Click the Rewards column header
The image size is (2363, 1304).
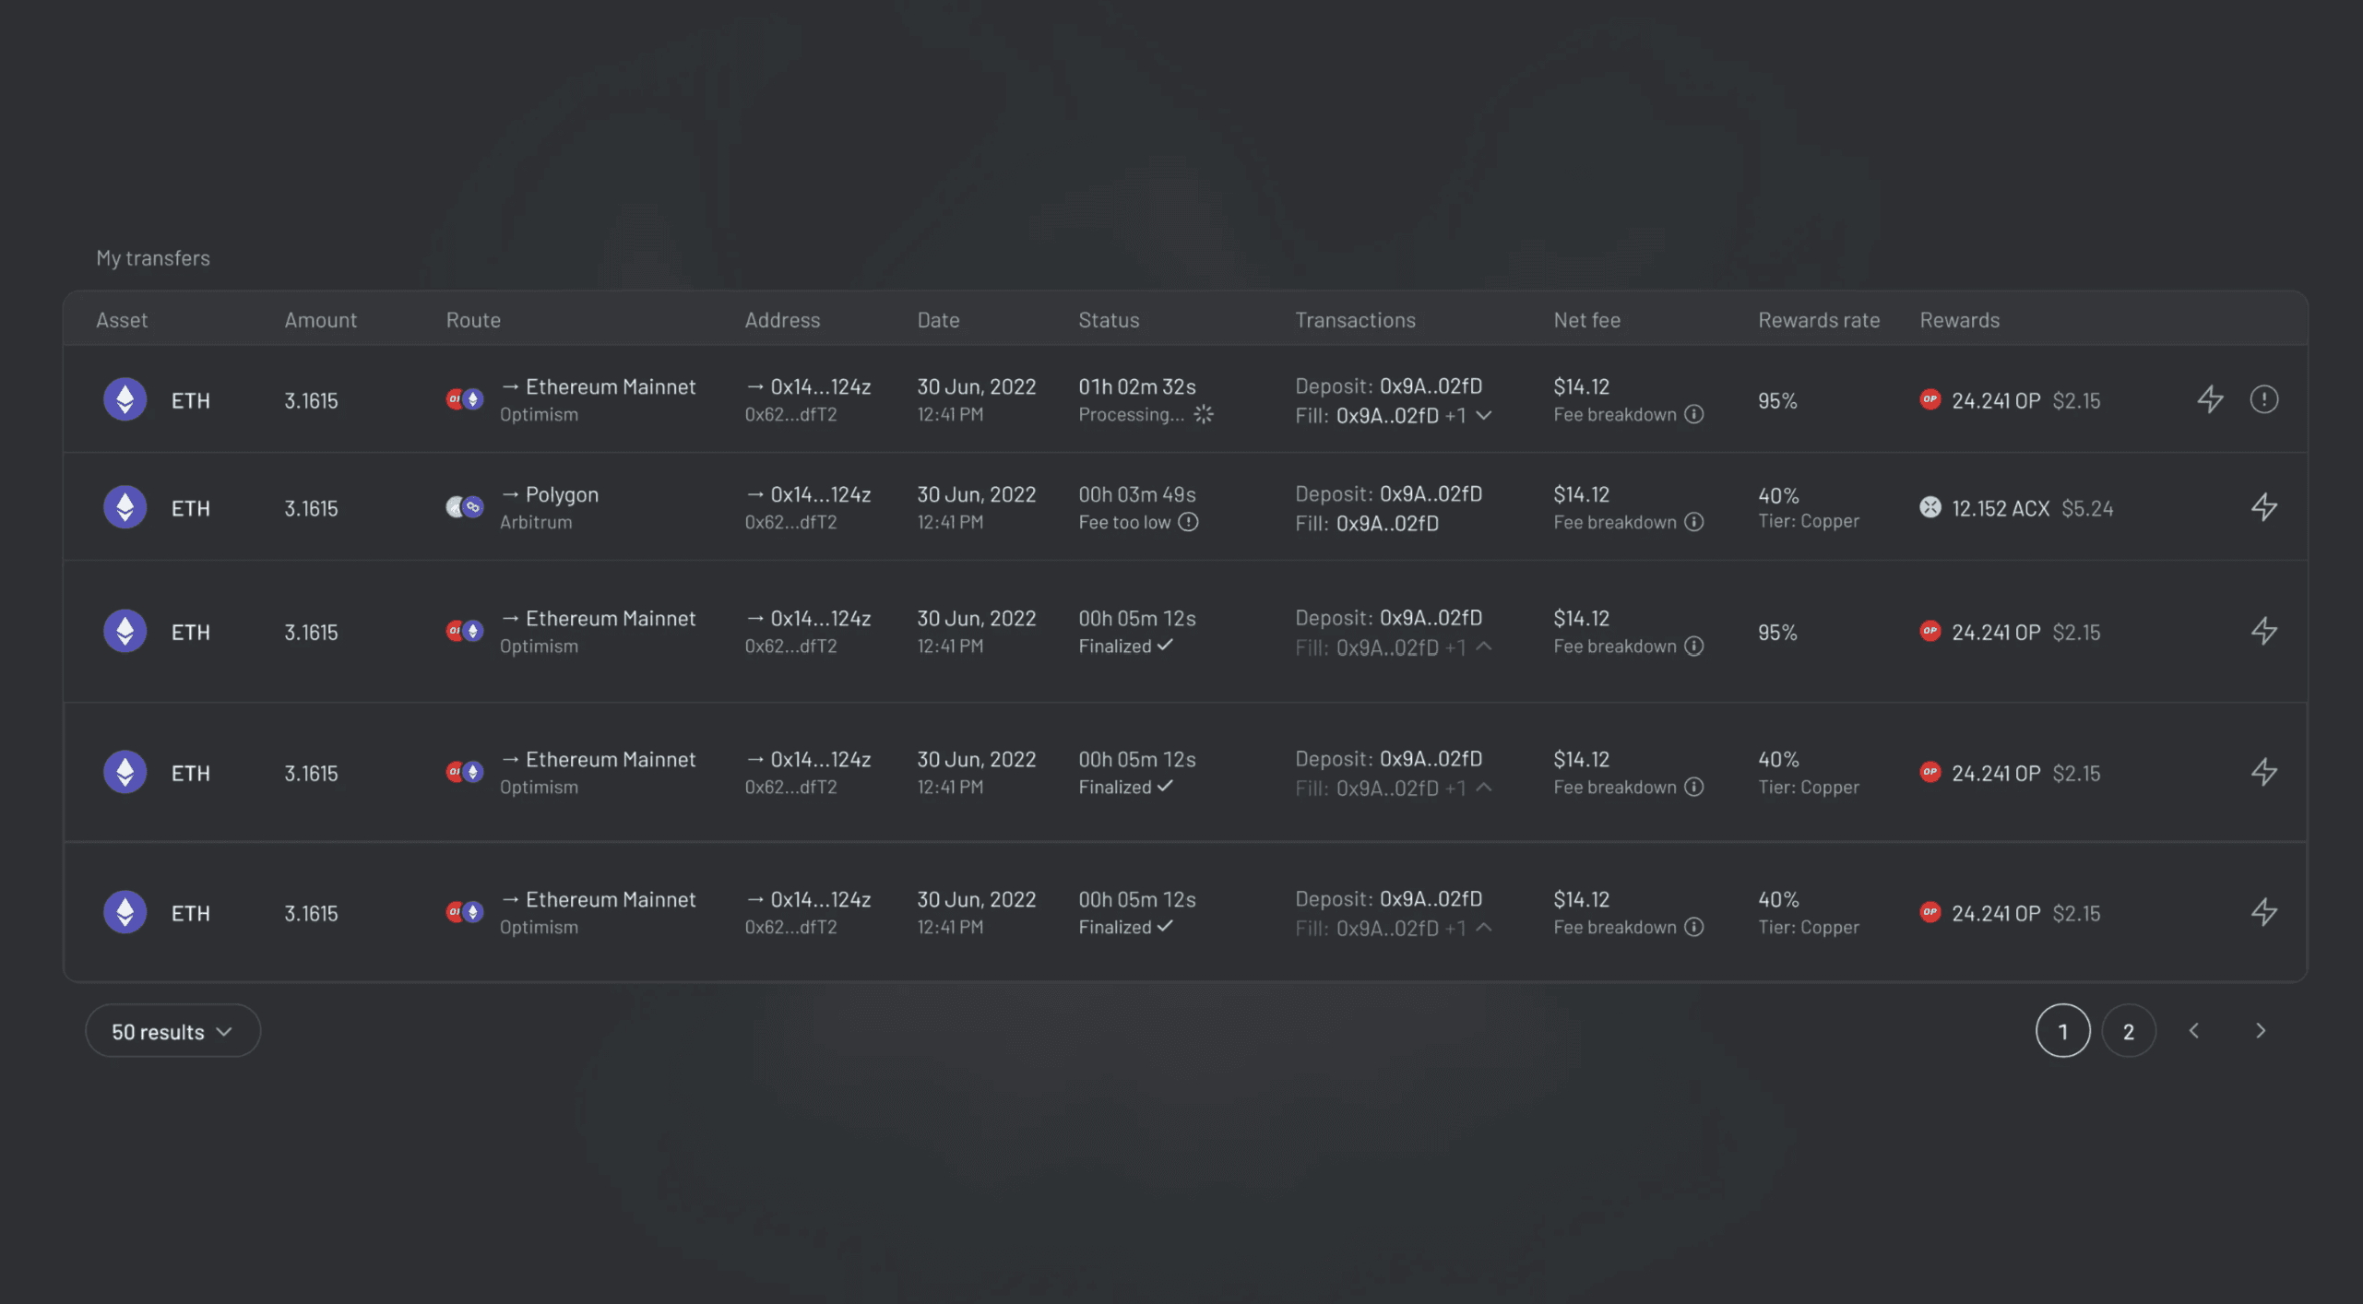click(x=1960, y=319)
